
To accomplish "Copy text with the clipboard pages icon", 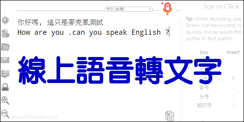I will [170, 116].
